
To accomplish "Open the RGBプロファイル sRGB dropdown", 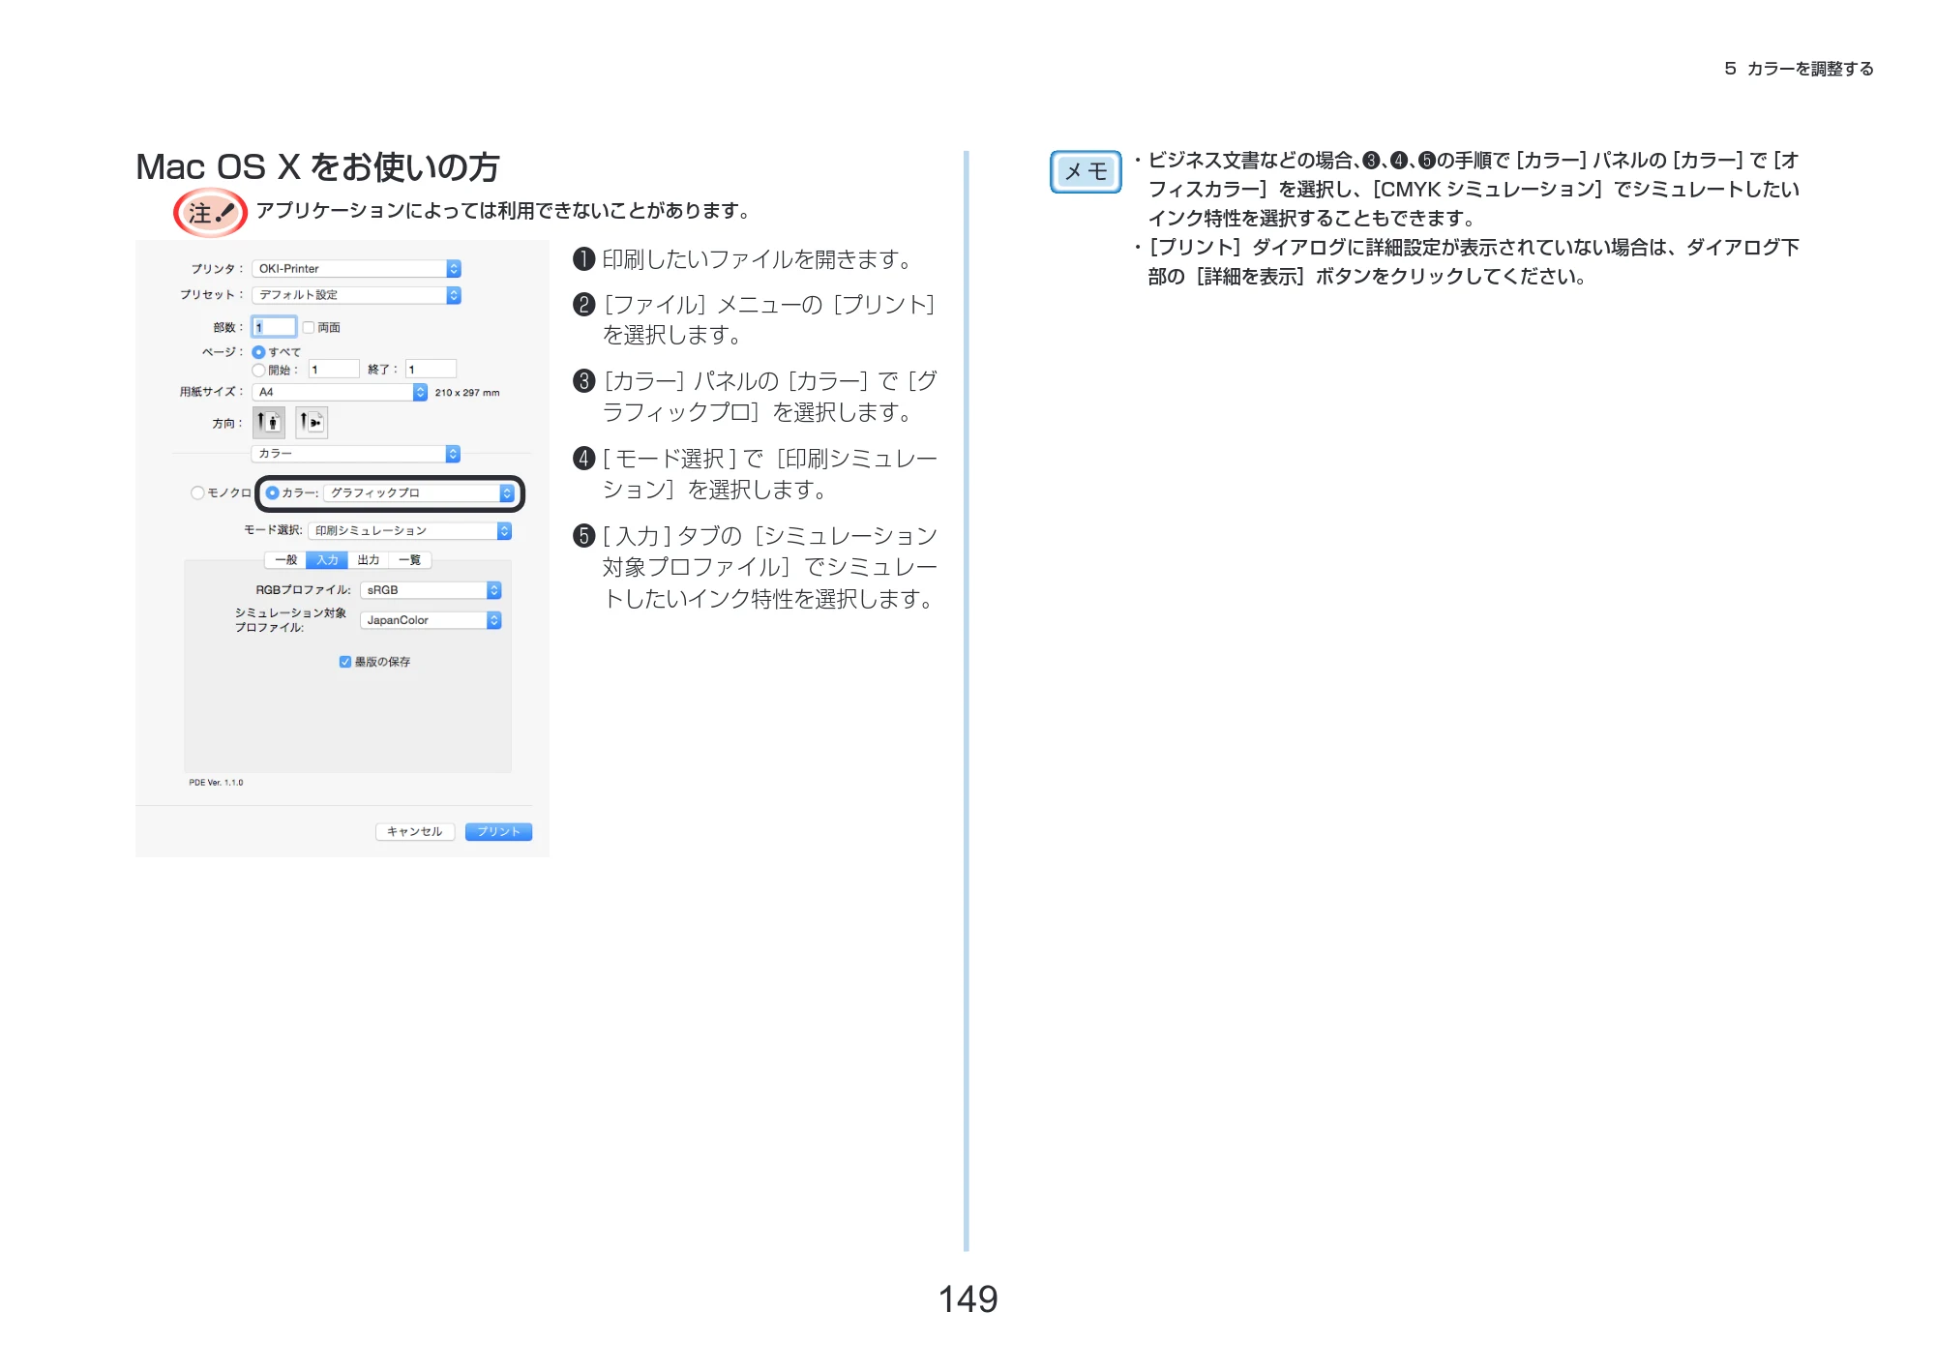I will 431,590.
